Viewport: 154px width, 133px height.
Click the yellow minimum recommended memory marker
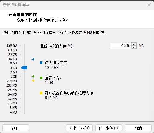(33, 81)
